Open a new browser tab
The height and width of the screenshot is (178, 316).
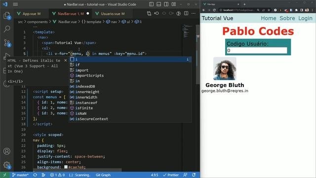[x=244, y=4]
